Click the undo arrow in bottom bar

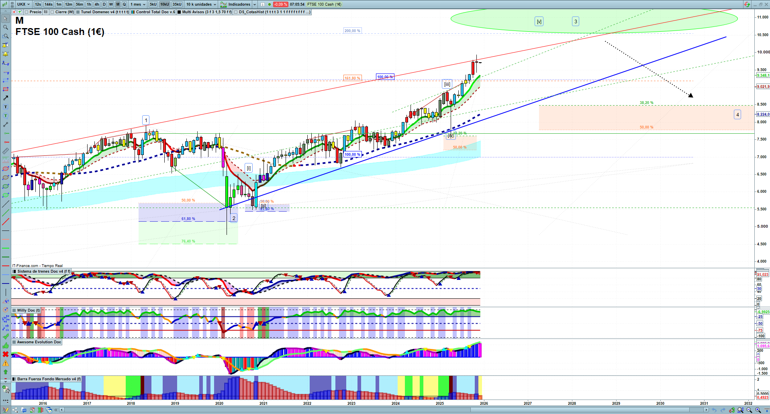714,410
